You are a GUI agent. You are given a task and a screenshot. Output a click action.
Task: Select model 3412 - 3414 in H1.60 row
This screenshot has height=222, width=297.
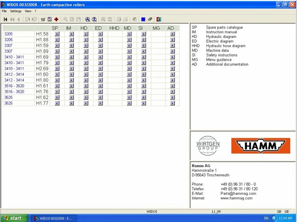(x=14, y=74)
